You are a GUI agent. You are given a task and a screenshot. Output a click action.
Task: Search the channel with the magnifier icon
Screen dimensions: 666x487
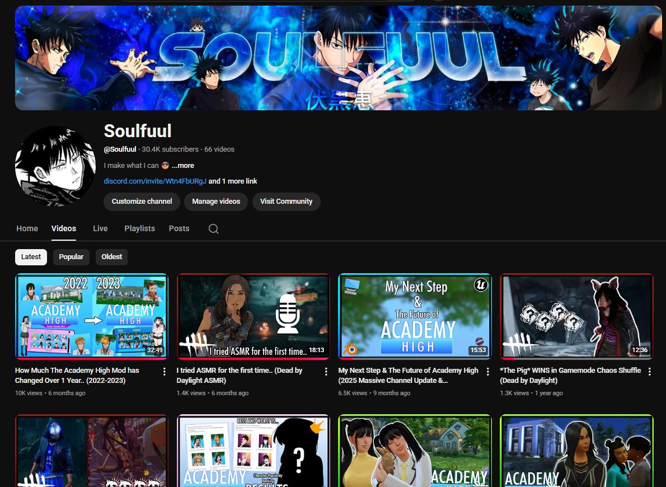(214, 228)
